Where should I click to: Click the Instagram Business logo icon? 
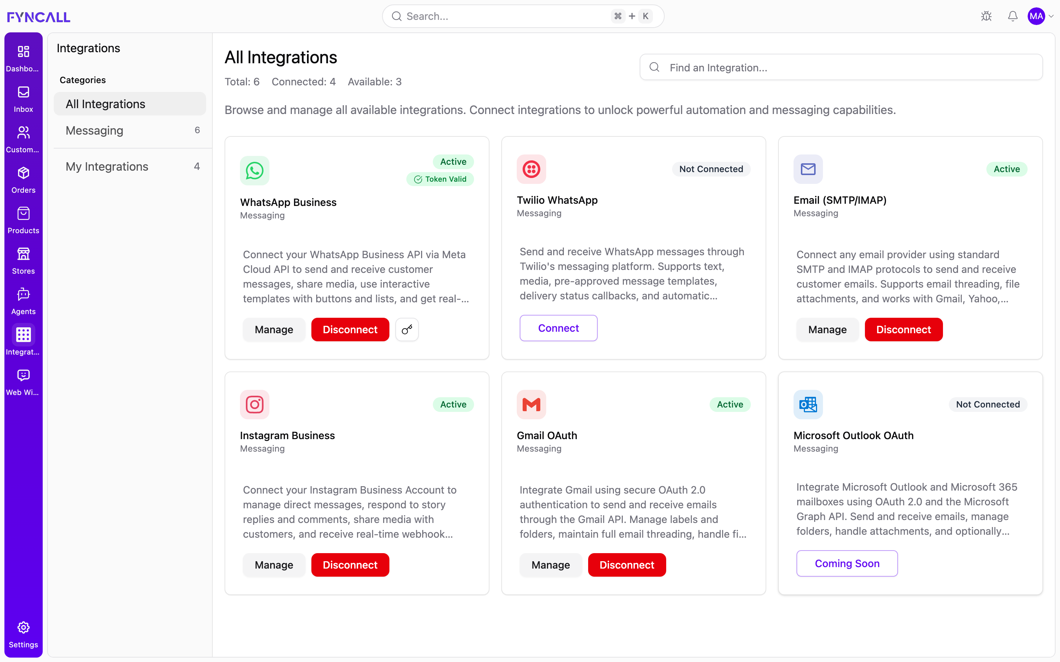coord(254,404)
